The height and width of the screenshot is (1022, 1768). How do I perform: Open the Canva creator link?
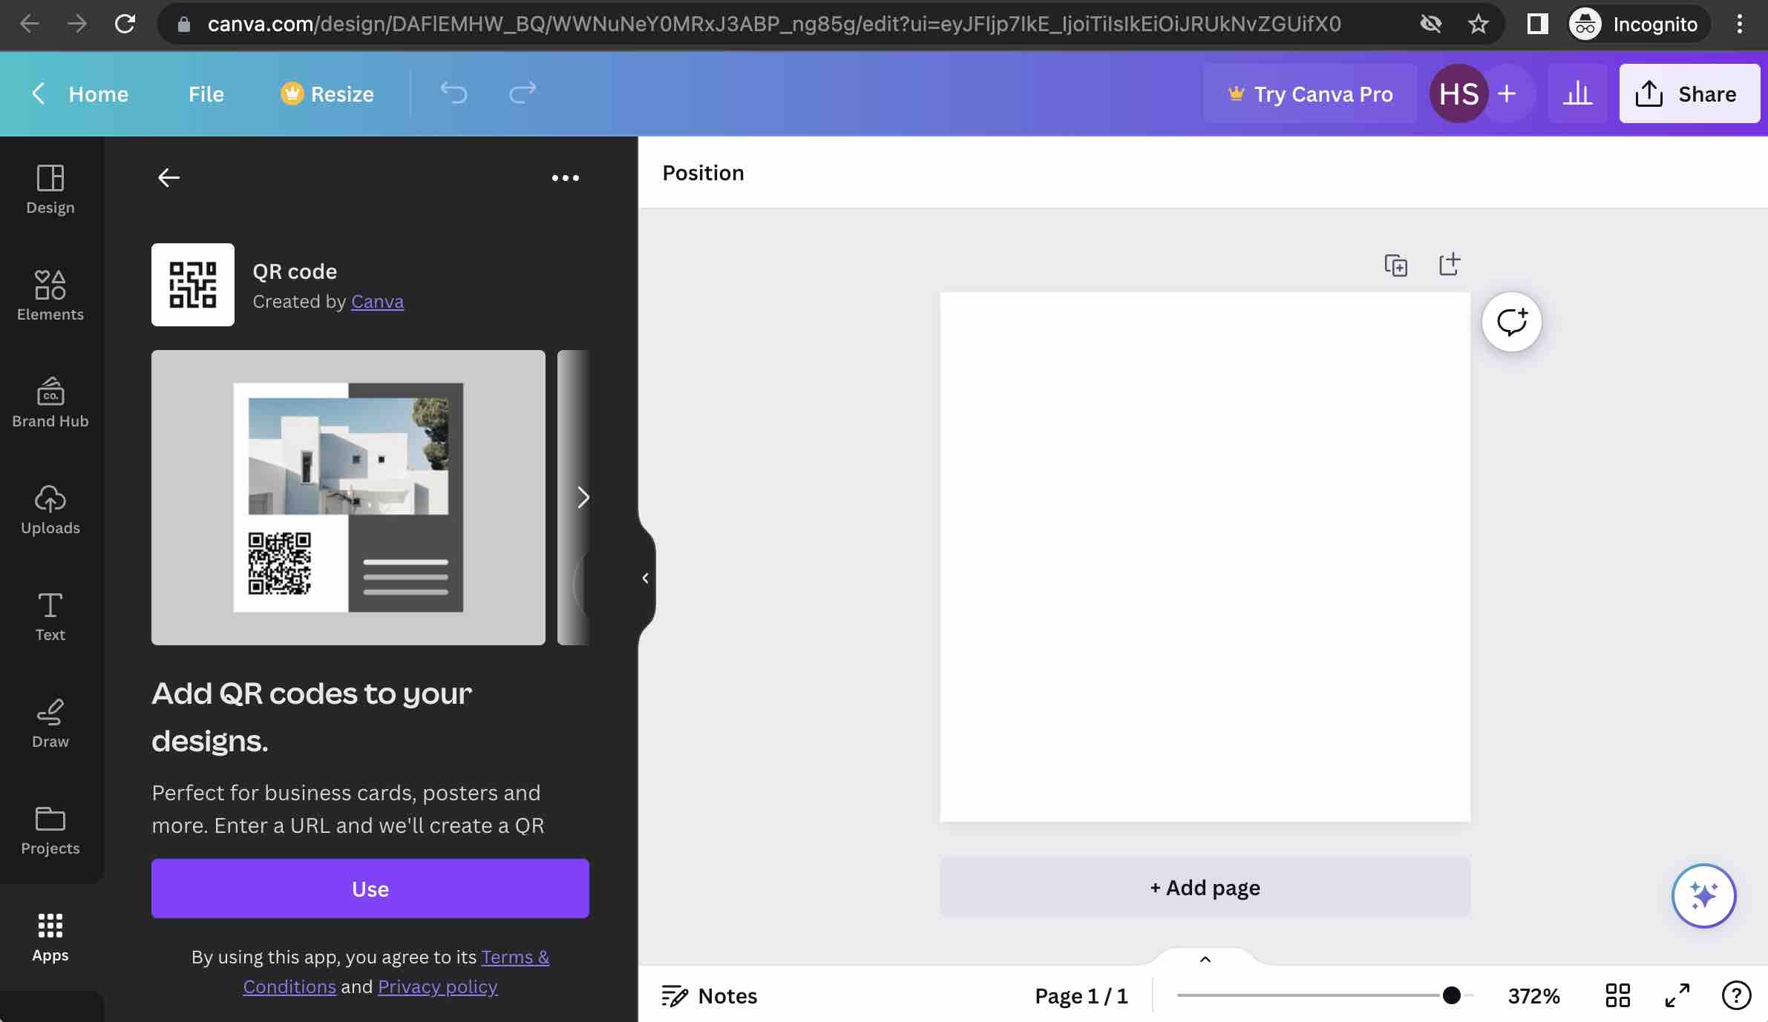tap(377, 301)
